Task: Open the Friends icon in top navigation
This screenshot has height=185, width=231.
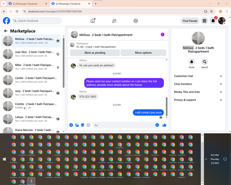Action: pos(114,21)
